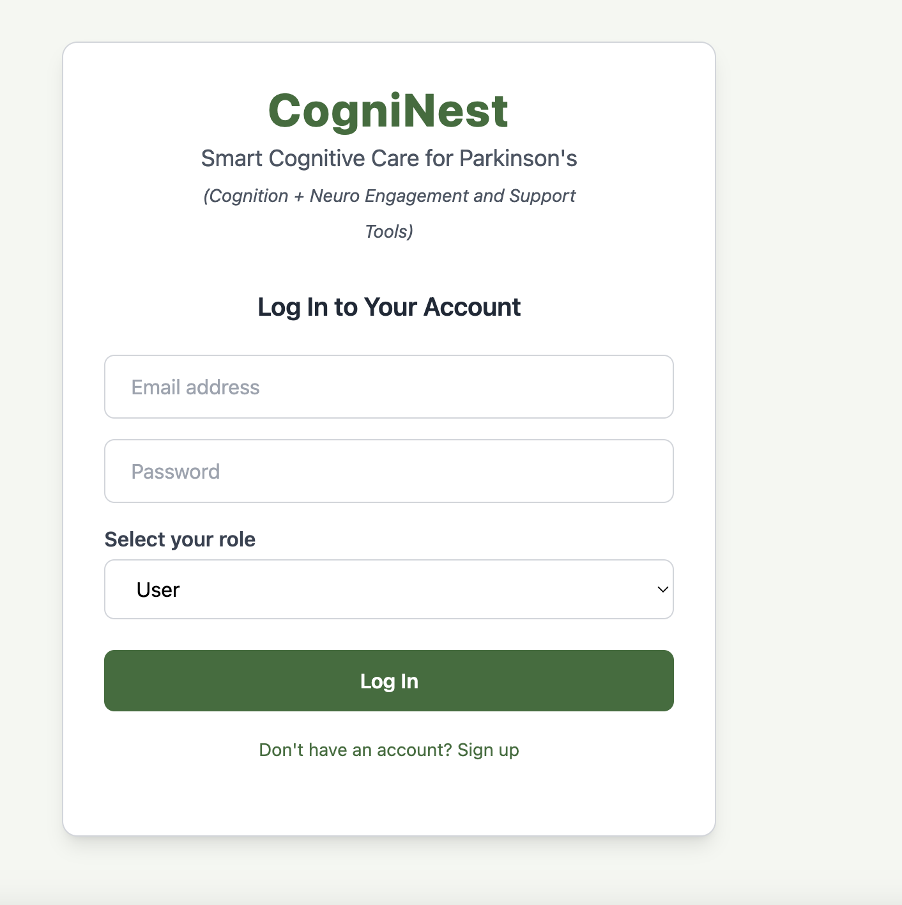
Task: Click the italic Cognition + Neuro Engagement tagline
Action: [x=388, y=213]
